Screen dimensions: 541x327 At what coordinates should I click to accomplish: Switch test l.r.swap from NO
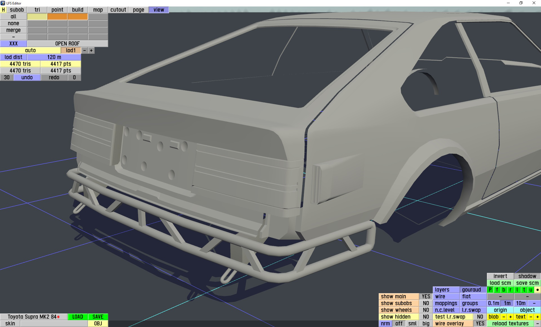click(x=480, y=317)
